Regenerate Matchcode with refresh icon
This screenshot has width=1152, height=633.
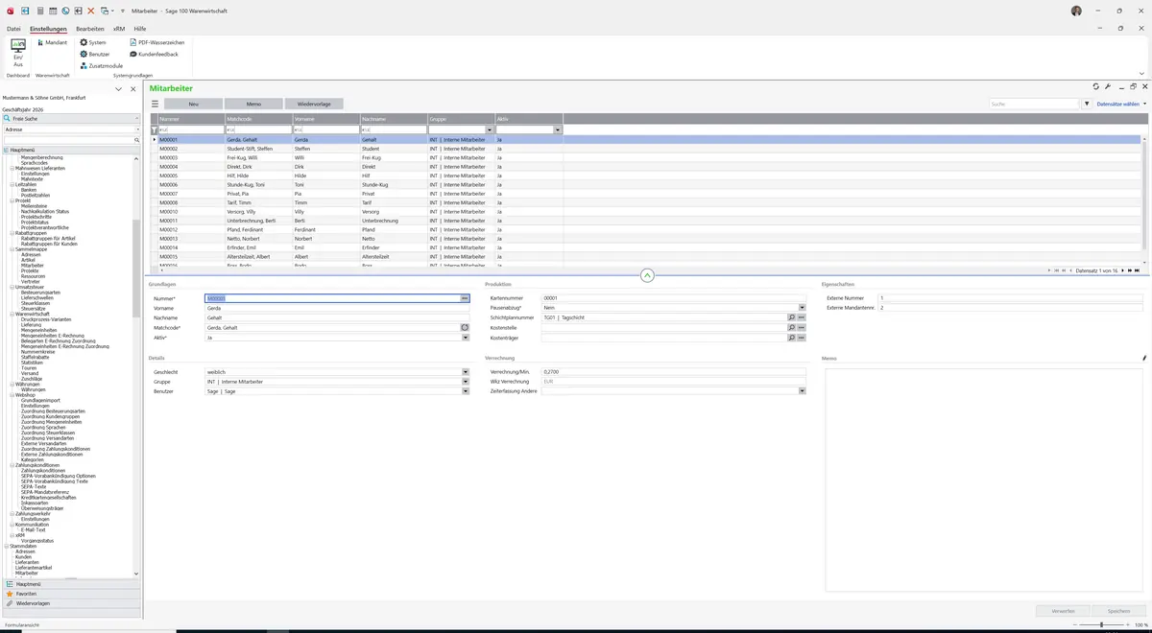(x=465, y=327)
